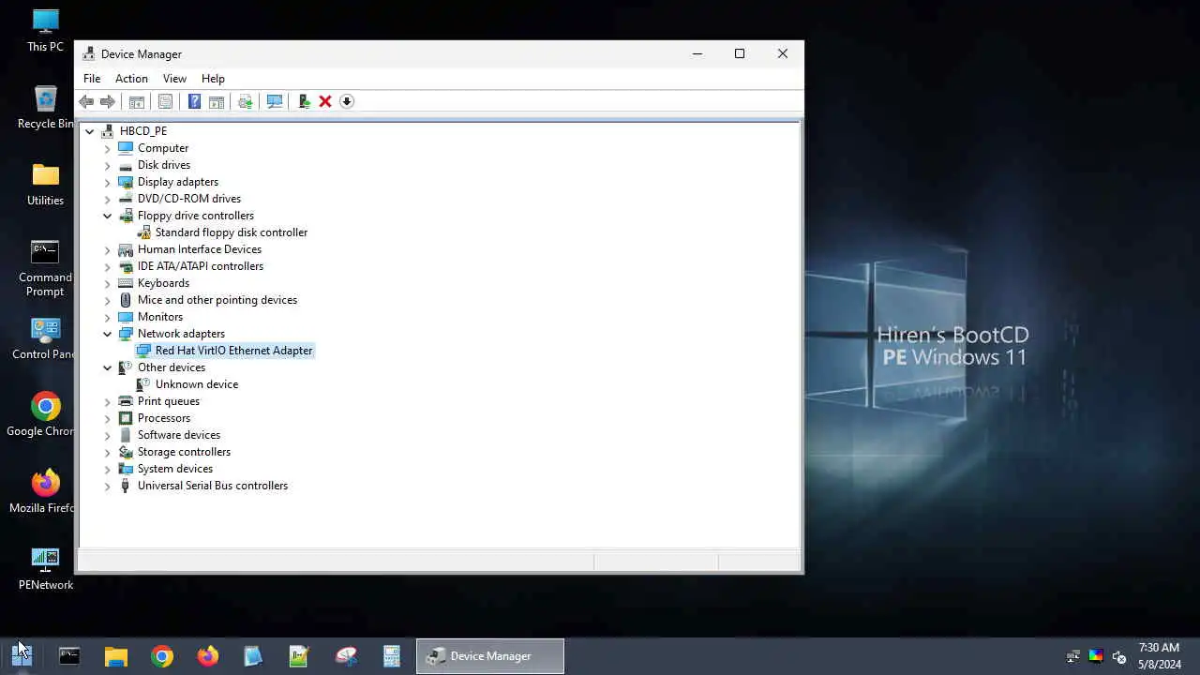
Task: Open the File menu
Action: coord(92,79)
